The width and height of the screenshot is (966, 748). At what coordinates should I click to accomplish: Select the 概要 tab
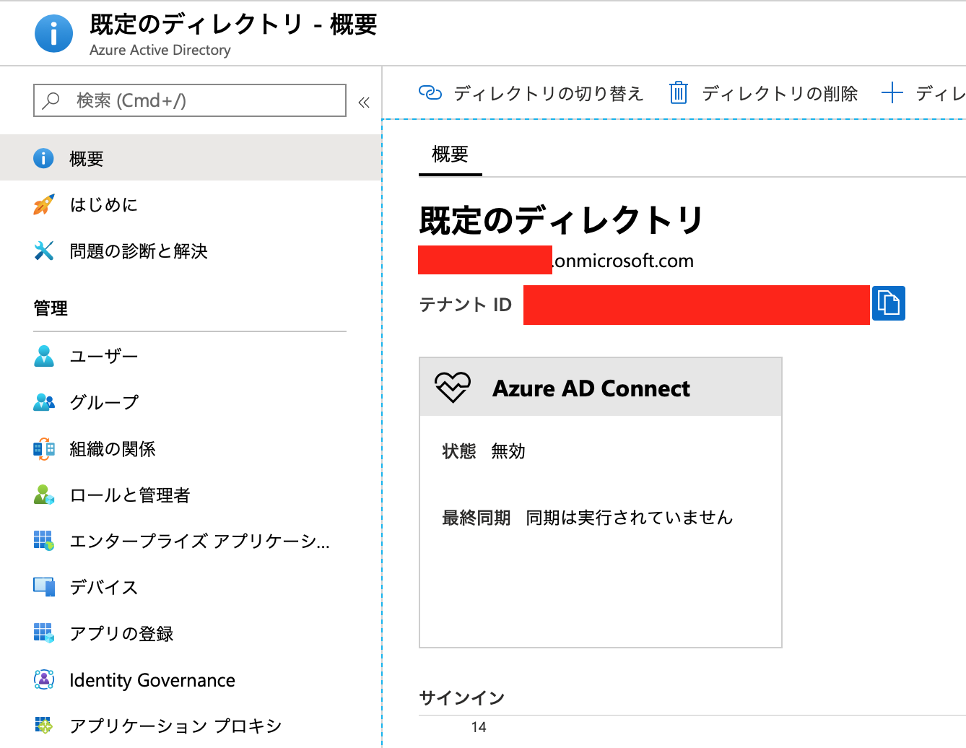(x=450, y=155)
